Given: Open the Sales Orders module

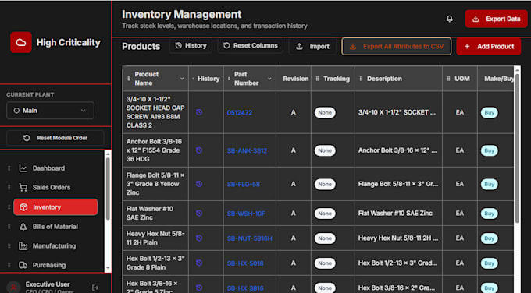Looking at the screenshot, I should (x=52, y=187).
